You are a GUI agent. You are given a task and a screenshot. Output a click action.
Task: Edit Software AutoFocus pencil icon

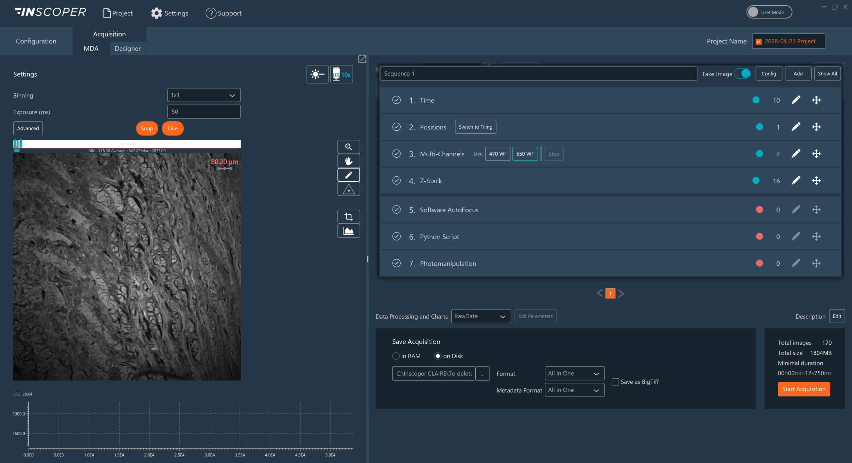tap(796, 210)
